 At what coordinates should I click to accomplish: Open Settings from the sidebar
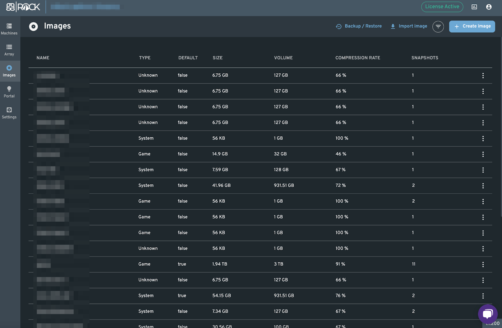[x=9, y=113]
